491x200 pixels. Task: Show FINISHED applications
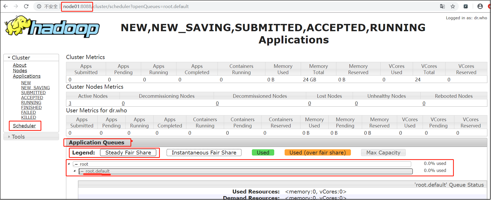[x=31, y=107]
